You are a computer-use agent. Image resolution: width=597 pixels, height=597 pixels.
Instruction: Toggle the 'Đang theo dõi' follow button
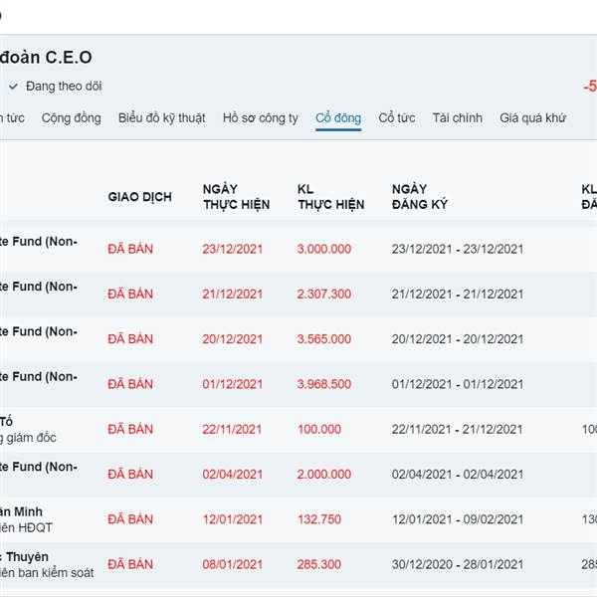pos(56,86)
